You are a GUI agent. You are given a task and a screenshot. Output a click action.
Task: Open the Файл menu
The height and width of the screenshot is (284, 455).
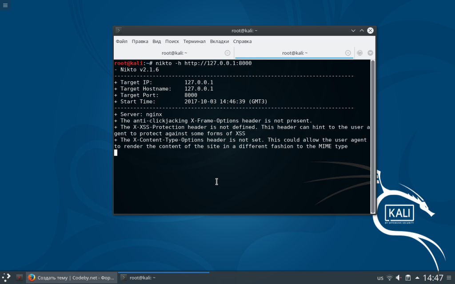click(x=121, y=41)
